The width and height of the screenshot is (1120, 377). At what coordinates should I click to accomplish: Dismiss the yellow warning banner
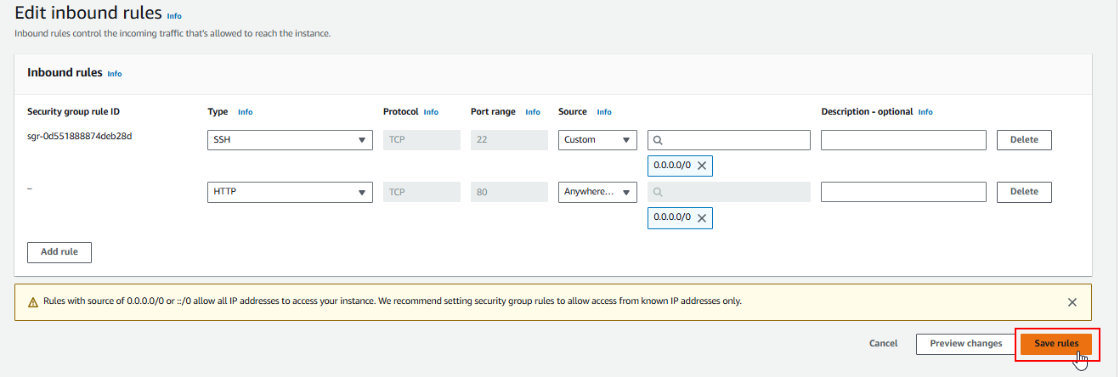1072,302
